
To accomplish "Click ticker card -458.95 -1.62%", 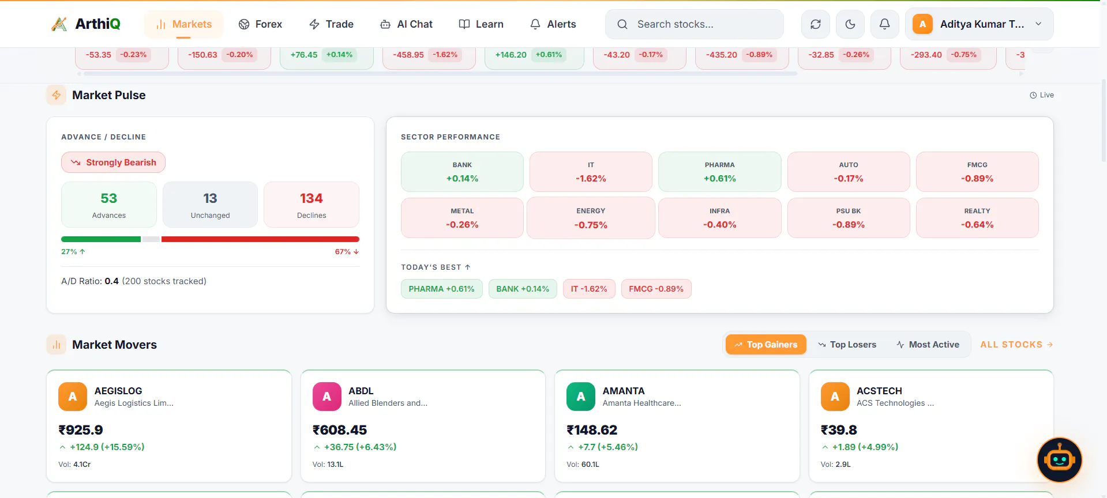I will (x=429, y=58).
